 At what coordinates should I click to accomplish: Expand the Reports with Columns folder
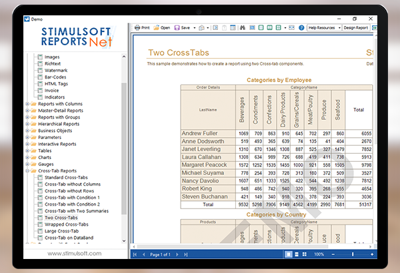[x=27, y=104]
